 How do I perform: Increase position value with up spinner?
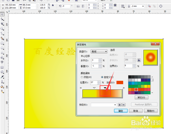pos(99,82)
